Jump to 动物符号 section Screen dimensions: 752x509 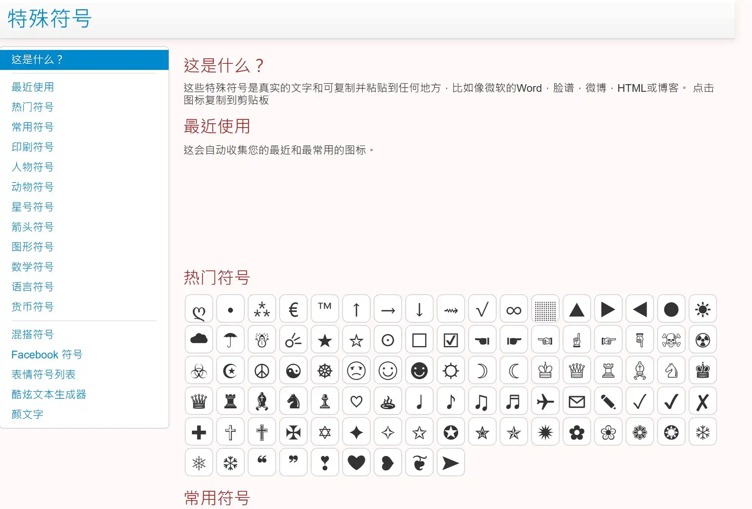point(33,187)
